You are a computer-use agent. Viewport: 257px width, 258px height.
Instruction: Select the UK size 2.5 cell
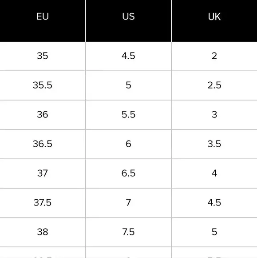(214, 85)
